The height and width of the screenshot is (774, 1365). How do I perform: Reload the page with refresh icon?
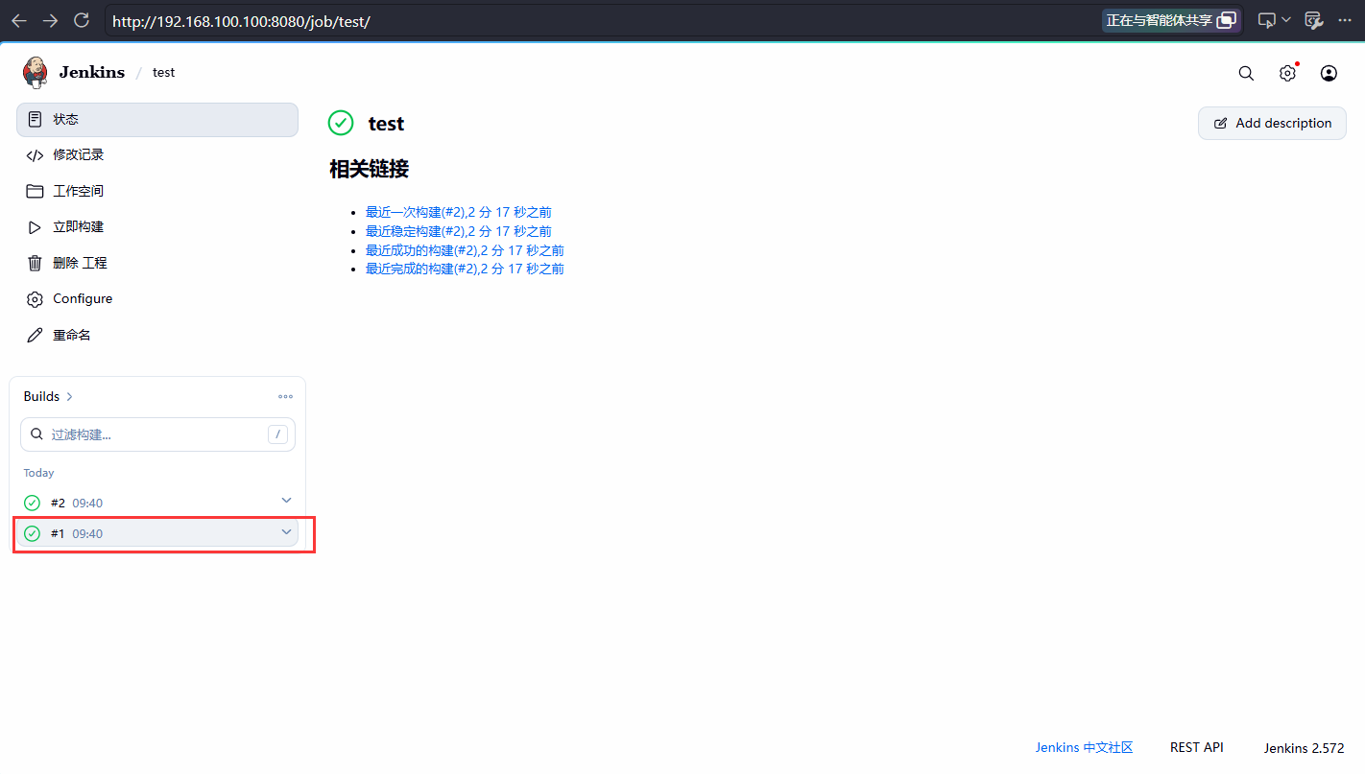82,20
